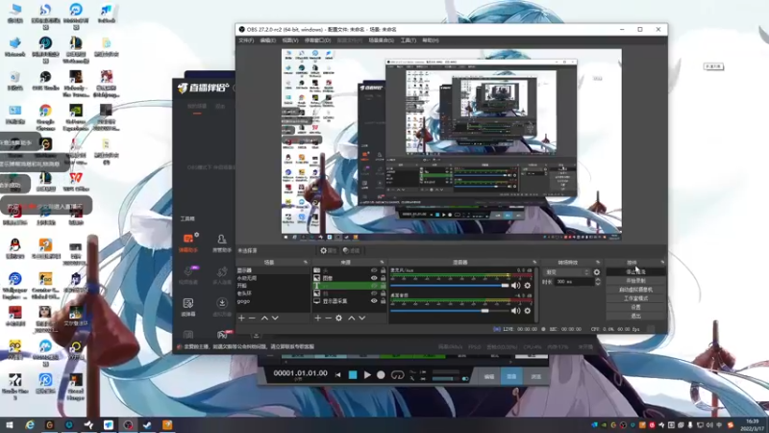Image resolution: width=769 pixels, height=433 pixels.
Task: Open 桌面音频 audio settings gear
Action: 527,311
